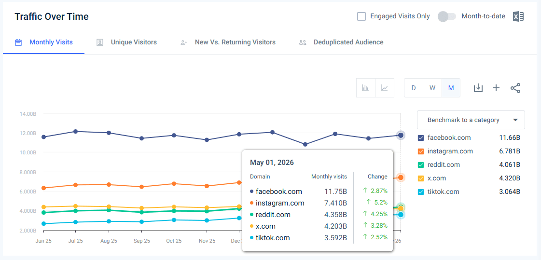Click reddit.com data point for Aug 25

(x=109, y=210)
